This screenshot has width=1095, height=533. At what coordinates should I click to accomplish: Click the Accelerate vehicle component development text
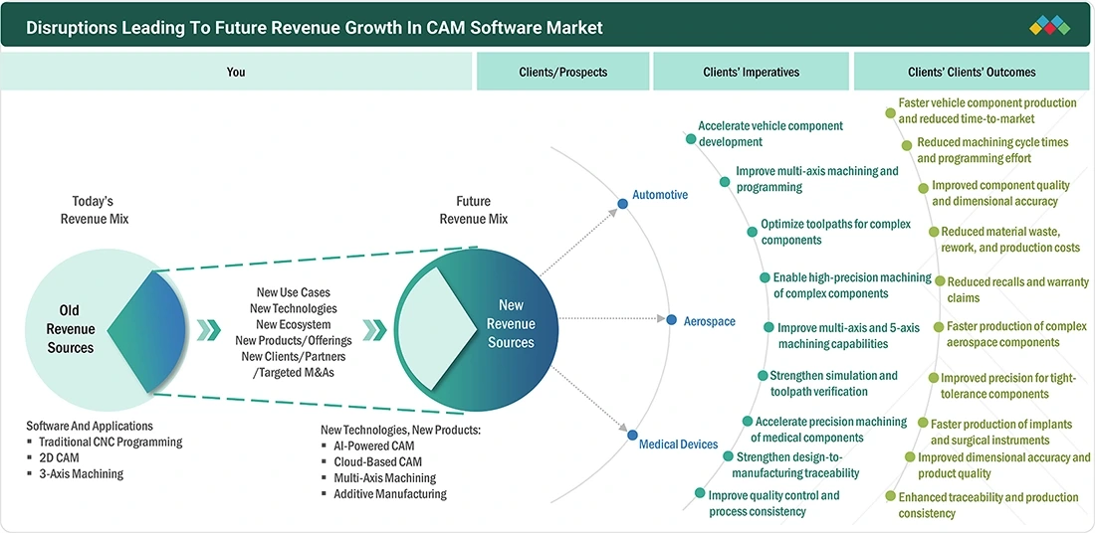pyautogui.click(x=770, y=134)
